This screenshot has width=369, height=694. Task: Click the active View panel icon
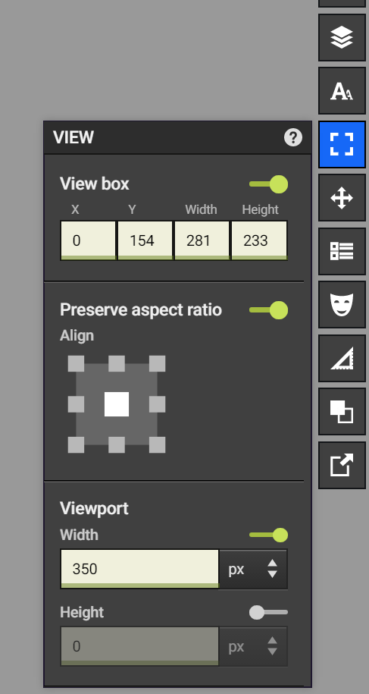(x=342, y=144)
